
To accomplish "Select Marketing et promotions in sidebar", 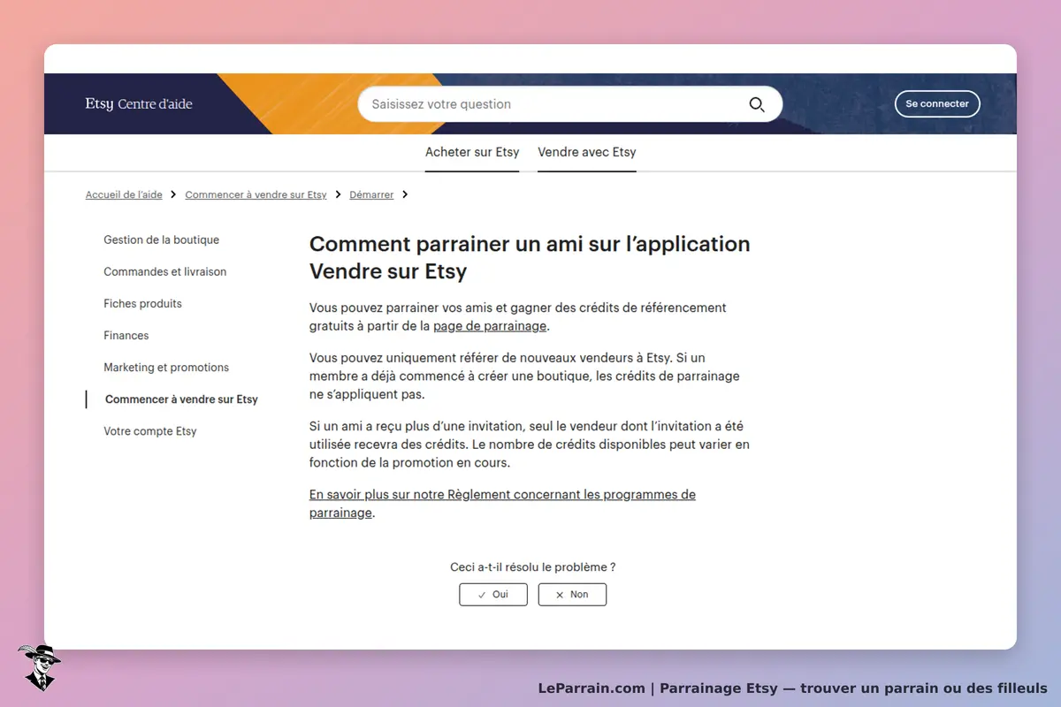I will point(166,367).
